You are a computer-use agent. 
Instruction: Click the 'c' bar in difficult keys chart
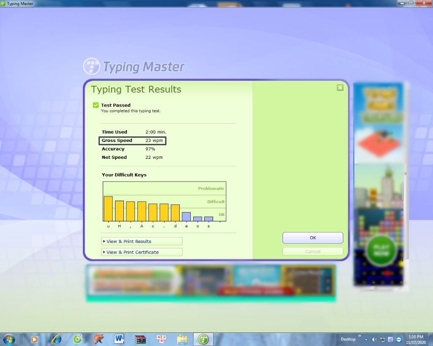[x=153, y=213]
